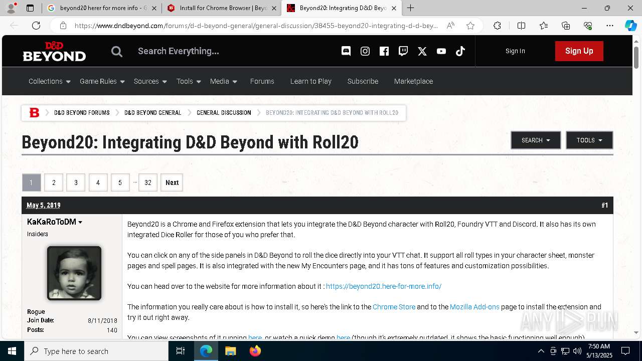Launch Firefox from taskbar

click(x=255, y=351)
